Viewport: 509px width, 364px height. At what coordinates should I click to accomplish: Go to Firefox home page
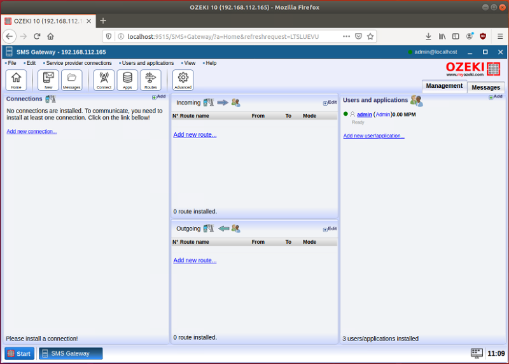(x=50, y=36)
